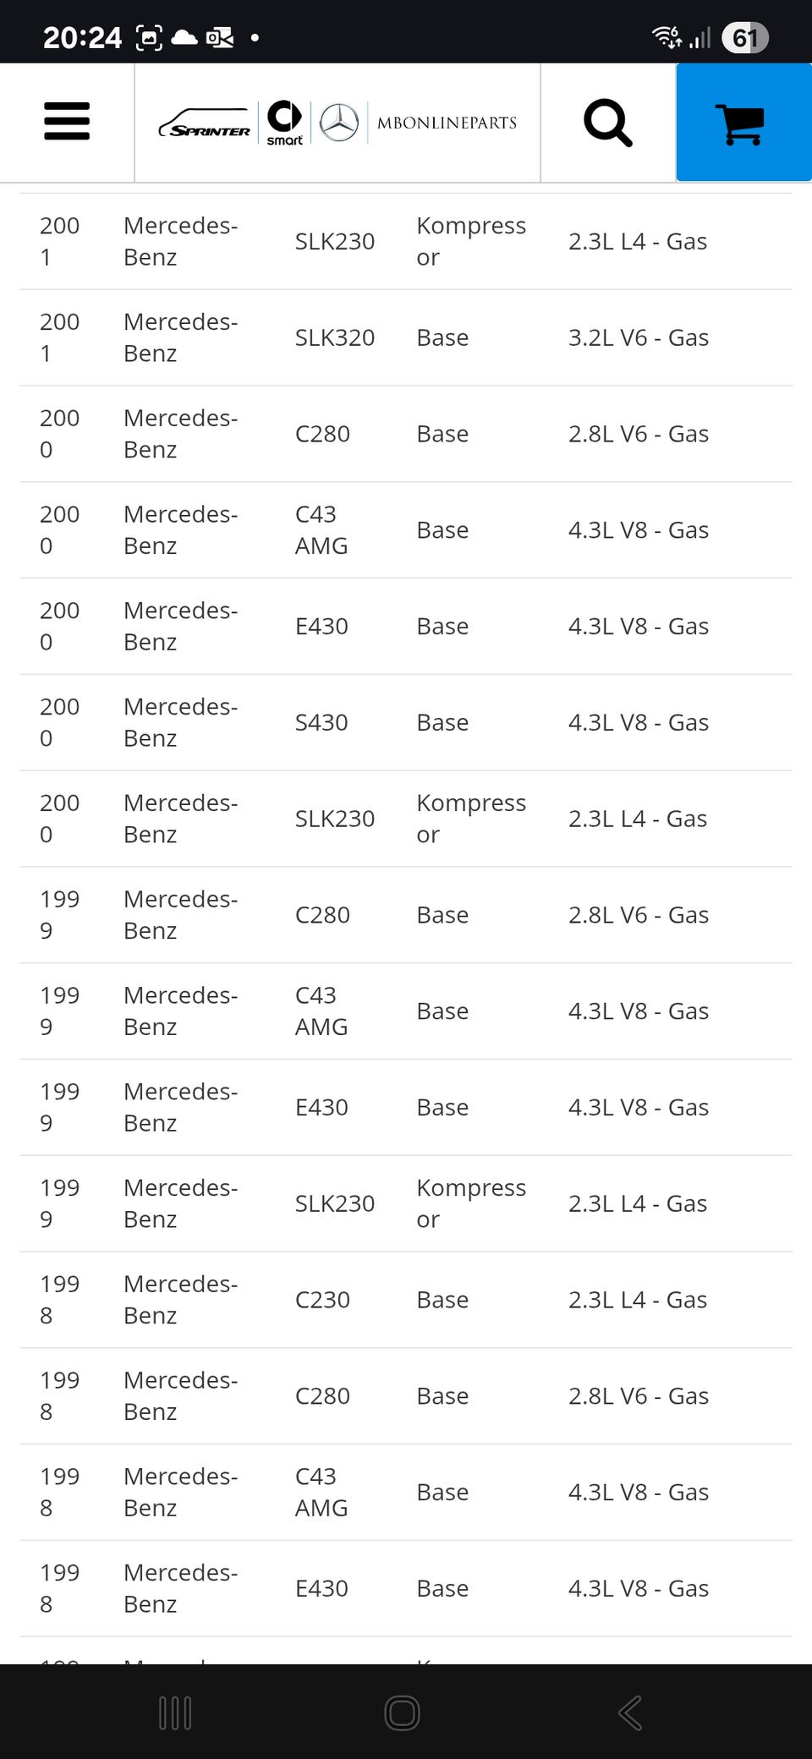Tap the Mercedes-Benz star logo

coord(339,123)
